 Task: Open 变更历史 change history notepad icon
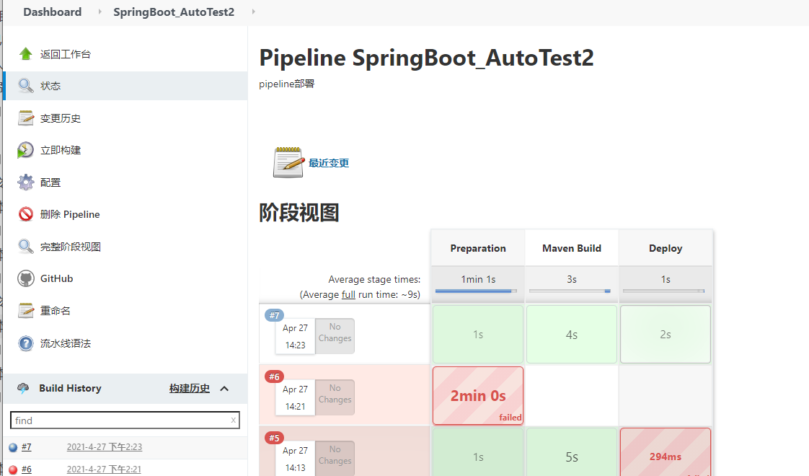tap(25, 117)
